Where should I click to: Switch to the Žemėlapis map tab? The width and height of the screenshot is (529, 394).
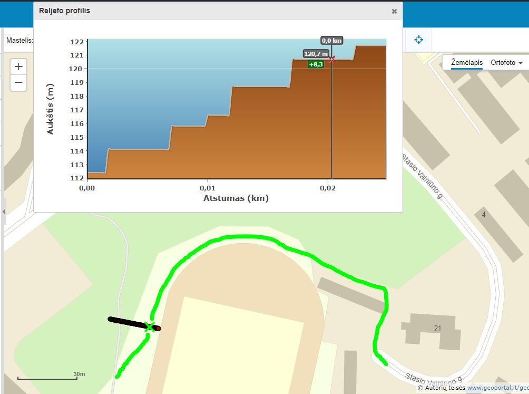click(x=466, y=62)
